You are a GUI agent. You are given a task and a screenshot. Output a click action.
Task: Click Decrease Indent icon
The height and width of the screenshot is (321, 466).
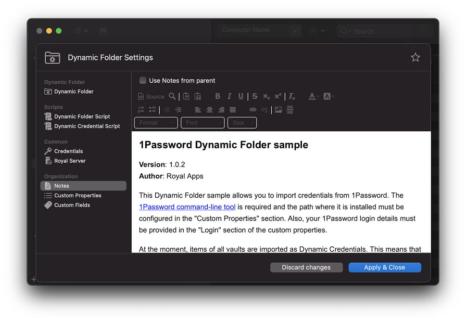[166, 109]
